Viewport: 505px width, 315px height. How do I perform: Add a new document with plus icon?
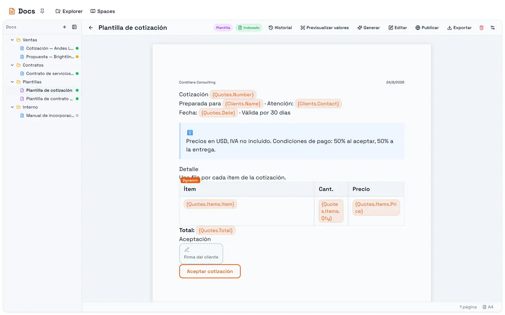pos(65,27)
